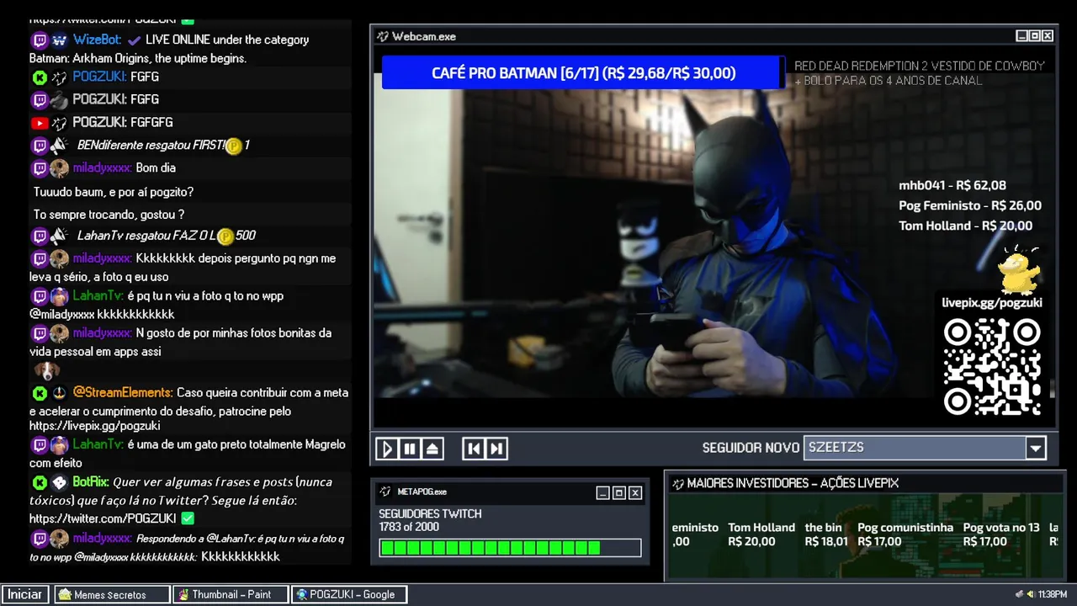Screen dimensions: 1077x606
Task: Click the green checkmark after twitter.com/POGZUKI
Action: tap(188, 518)
